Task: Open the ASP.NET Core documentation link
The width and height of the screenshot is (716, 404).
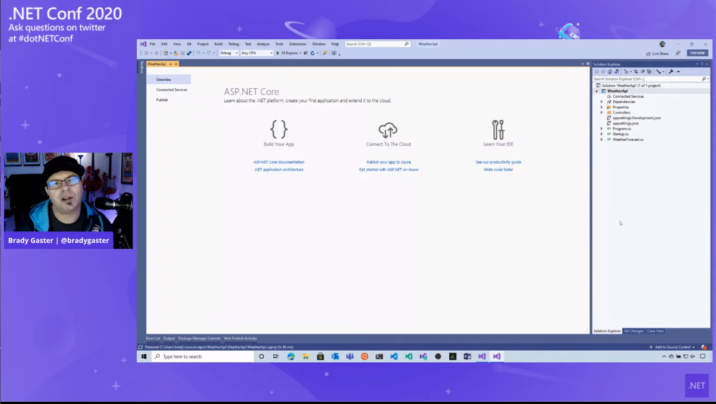Action: 279,162
